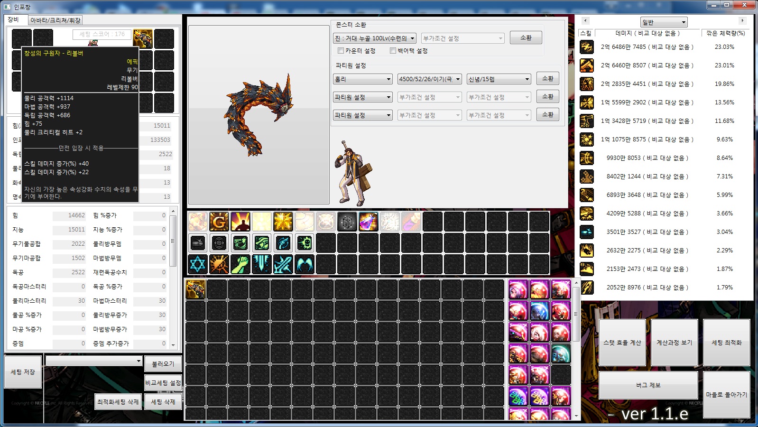Screen dimensions: 758x427
Task: Open the 신념/15렙 dropdown
Action: tap(499, 79)
